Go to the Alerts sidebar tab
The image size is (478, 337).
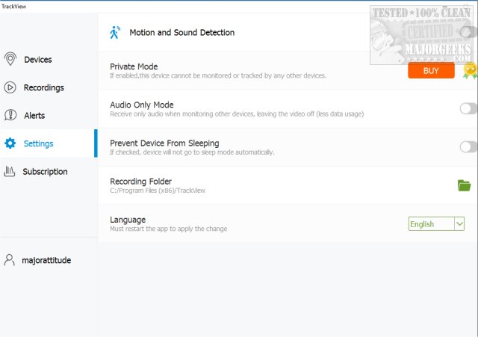pos(34,115)
